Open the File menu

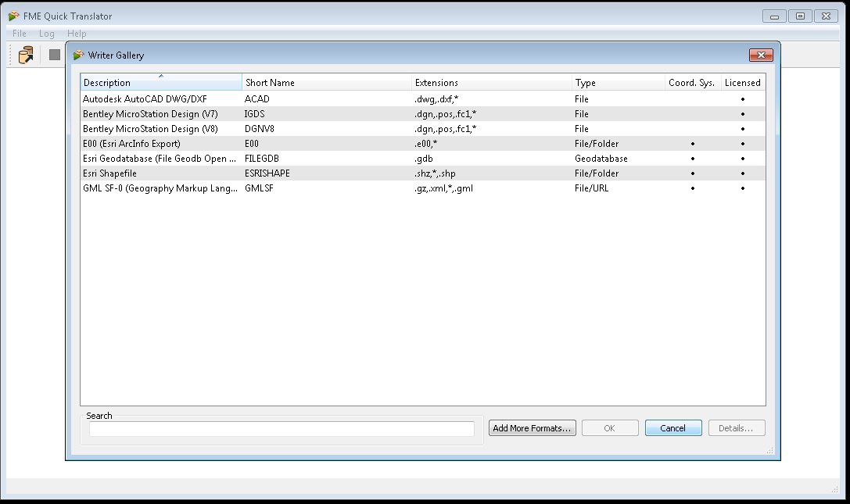(x=18, y=33)
